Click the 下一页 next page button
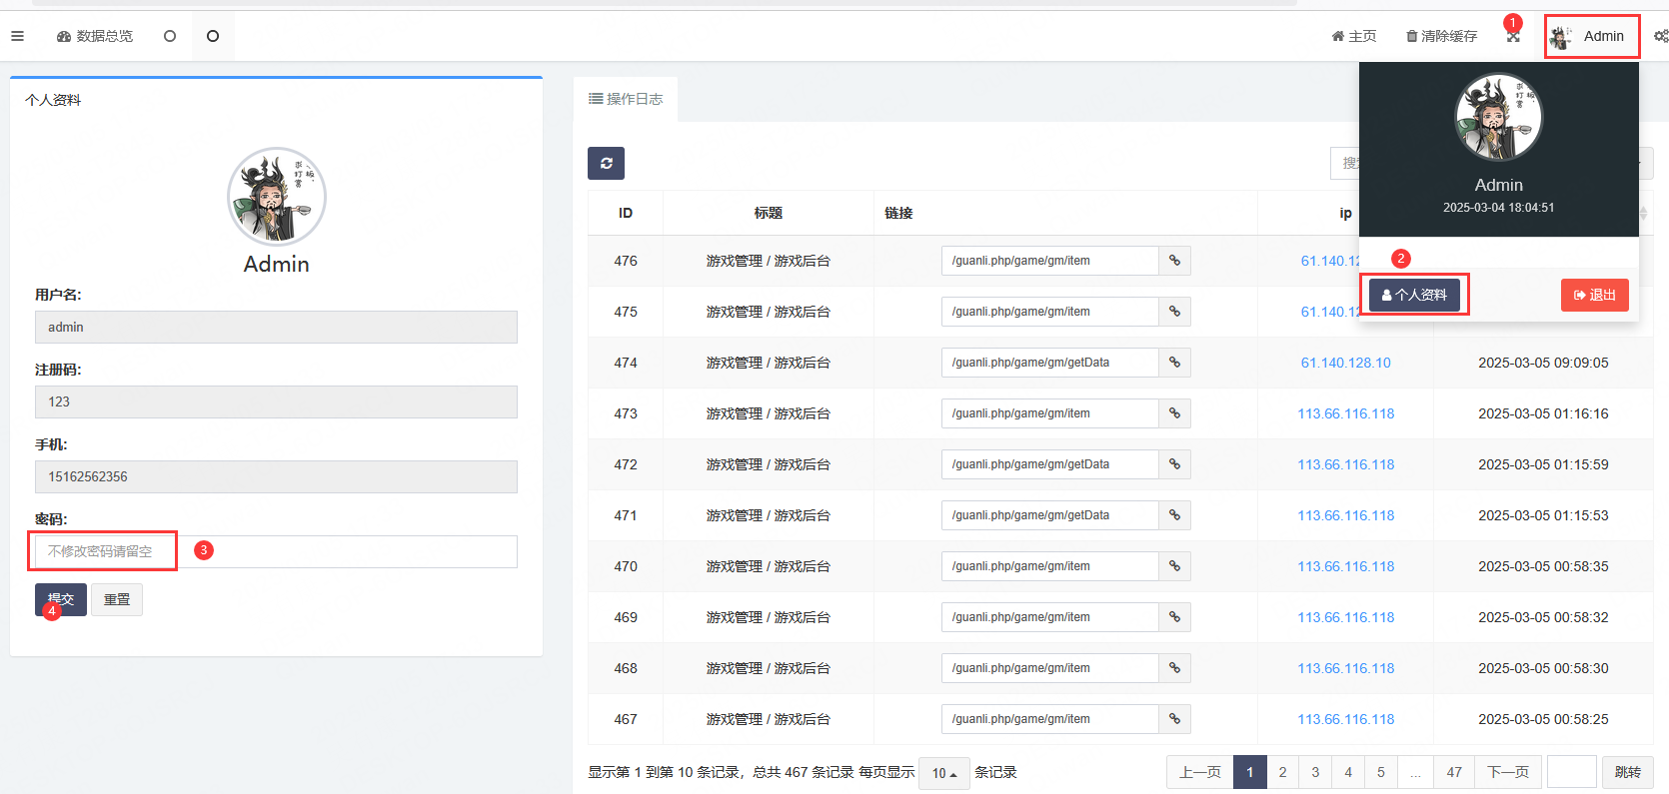Screen dimensions: 1669x794 1508,772
